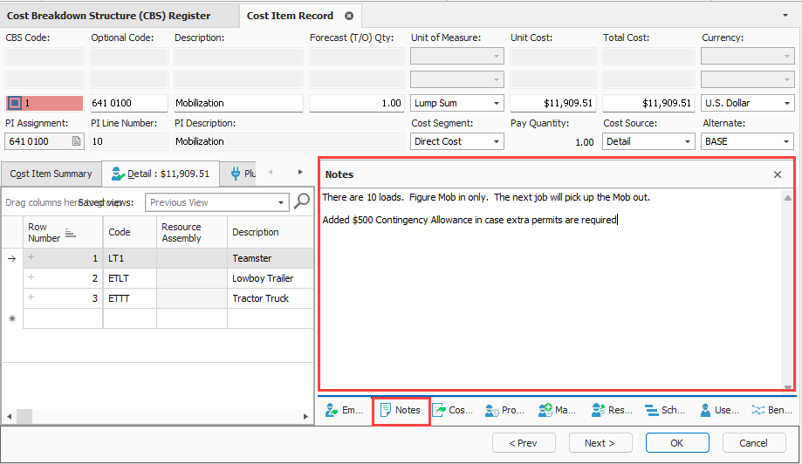Close the Notes panel with X

point(778,174)
